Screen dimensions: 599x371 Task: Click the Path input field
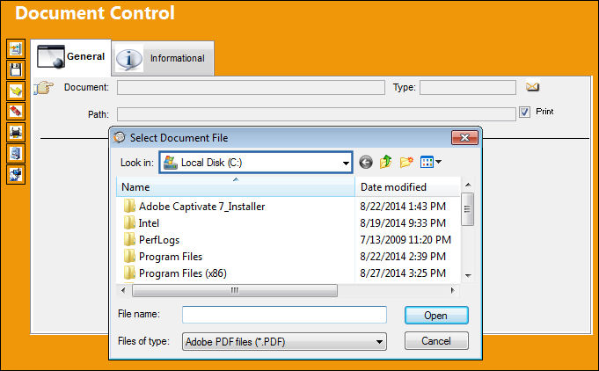[x=317, y=114]
